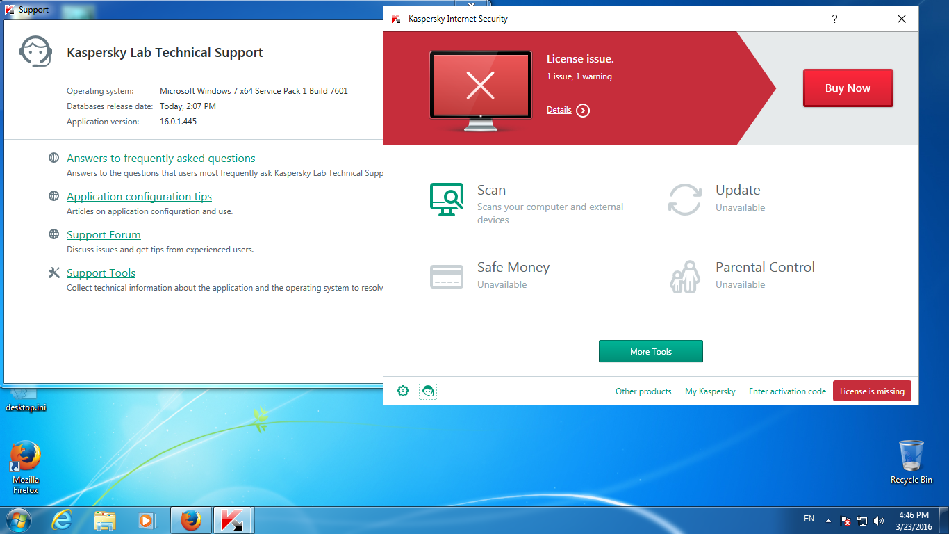Open Windows Media Player from the taskbar
This screenshot has width=949, height=534.
pyautogui.click(x=146, y=519)
